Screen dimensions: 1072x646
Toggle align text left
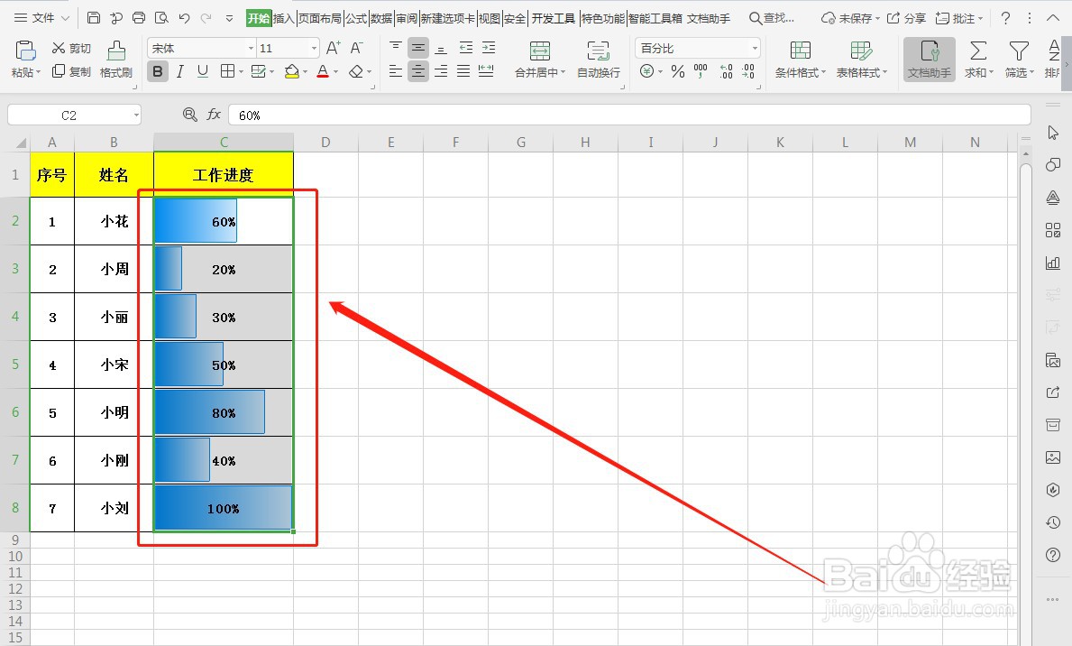tap(395, 71)
